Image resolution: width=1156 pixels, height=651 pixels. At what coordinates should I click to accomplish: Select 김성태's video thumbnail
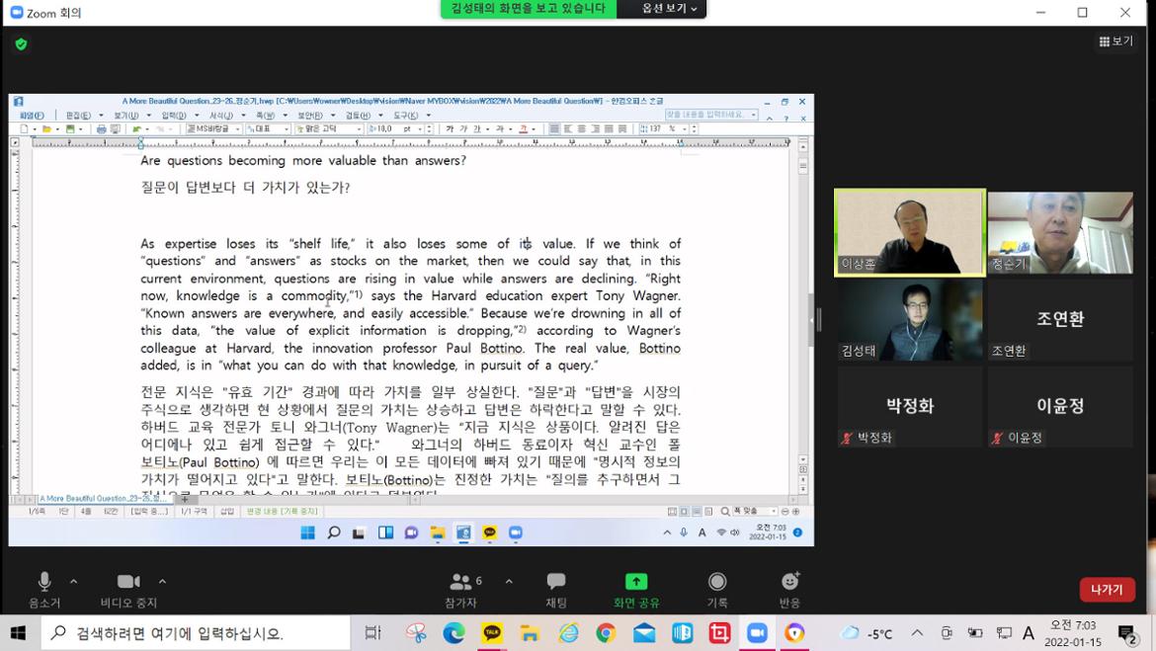pyautogui.click(x=909, y=319)
